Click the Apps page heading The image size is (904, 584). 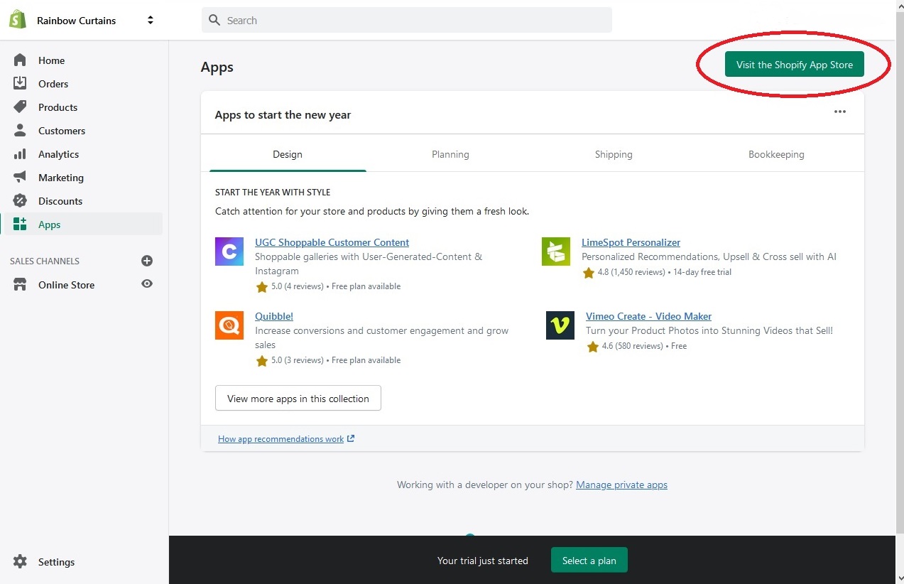pos(217,67)
